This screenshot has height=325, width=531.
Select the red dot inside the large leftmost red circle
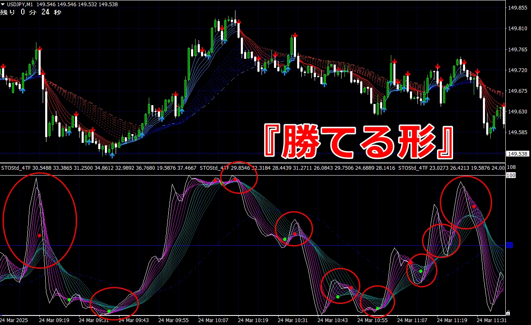click(x=40, y=236)
